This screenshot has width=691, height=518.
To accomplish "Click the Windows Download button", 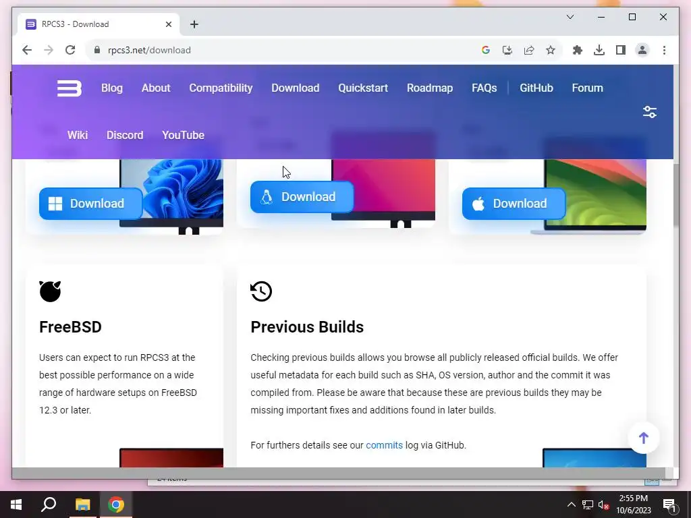I will 91,204.
